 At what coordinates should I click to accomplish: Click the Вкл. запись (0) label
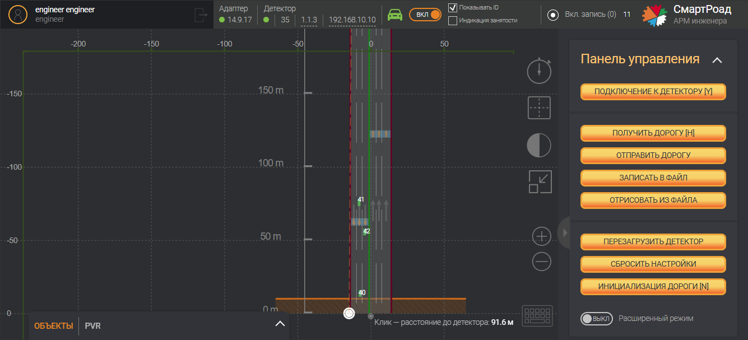[x=591, y=14]
